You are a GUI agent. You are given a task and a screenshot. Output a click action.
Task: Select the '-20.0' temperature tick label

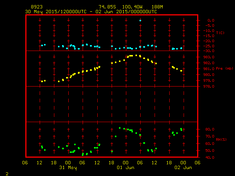(x=209, y=41)
